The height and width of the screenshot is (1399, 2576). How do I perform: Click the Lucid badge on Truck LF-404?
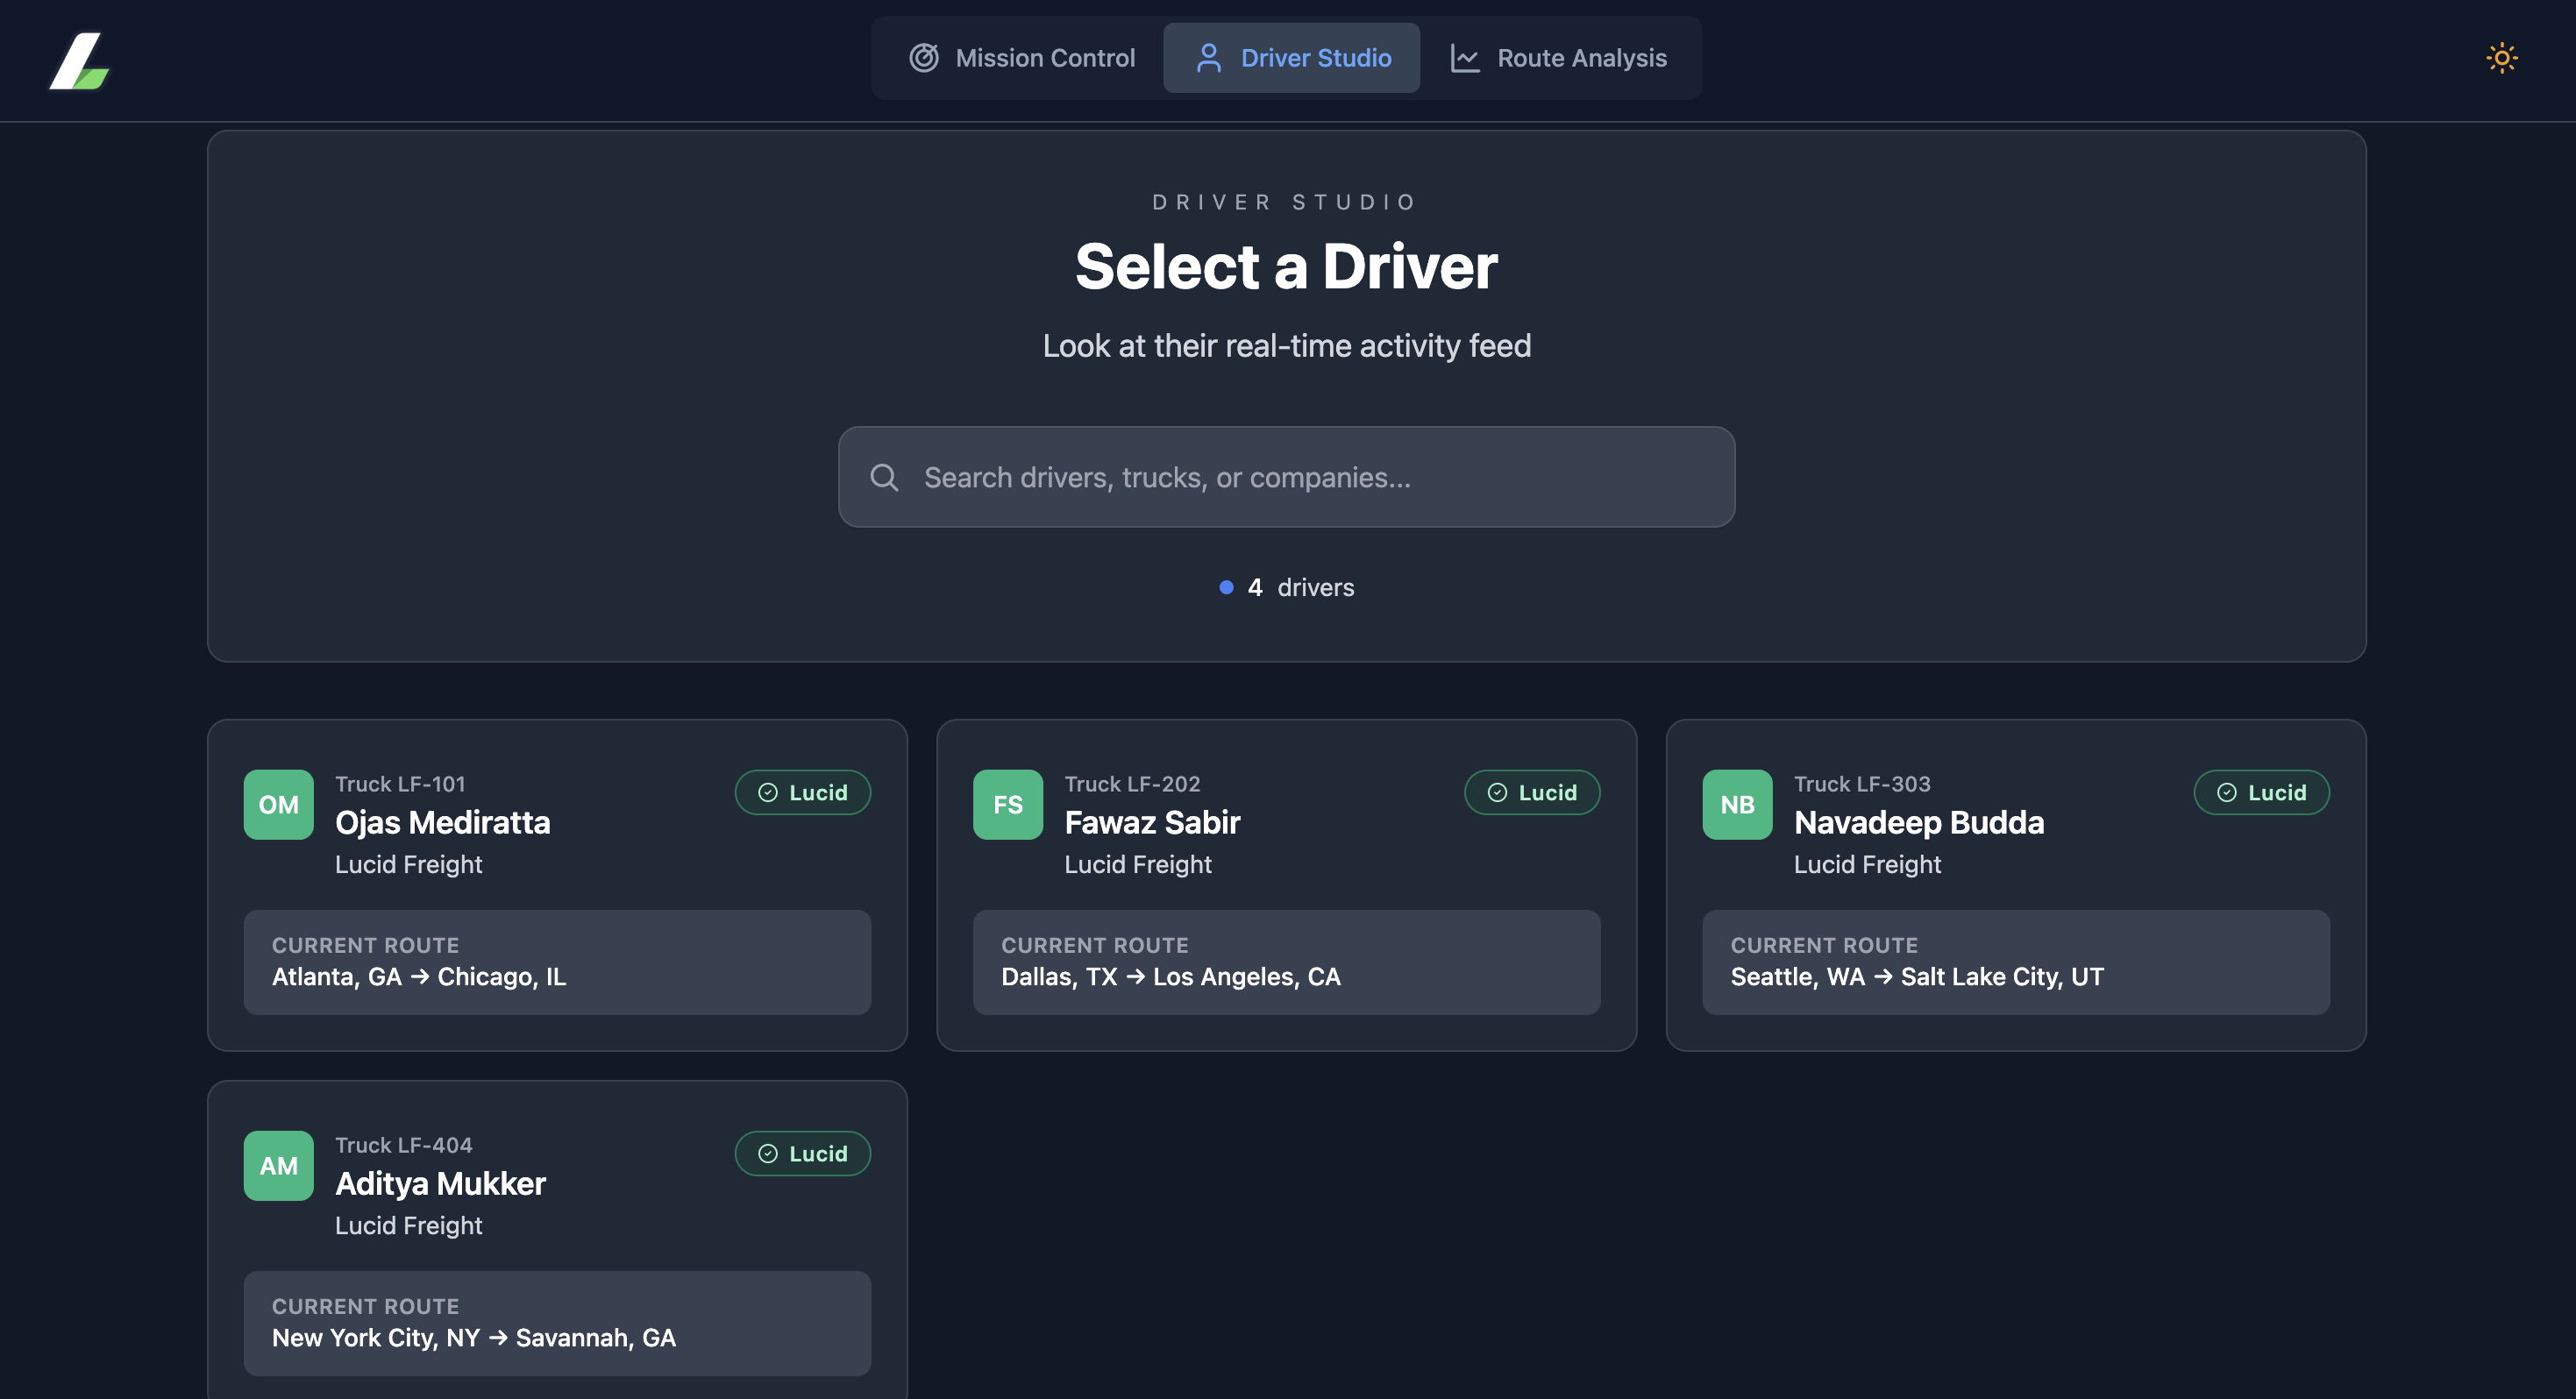802,1153
